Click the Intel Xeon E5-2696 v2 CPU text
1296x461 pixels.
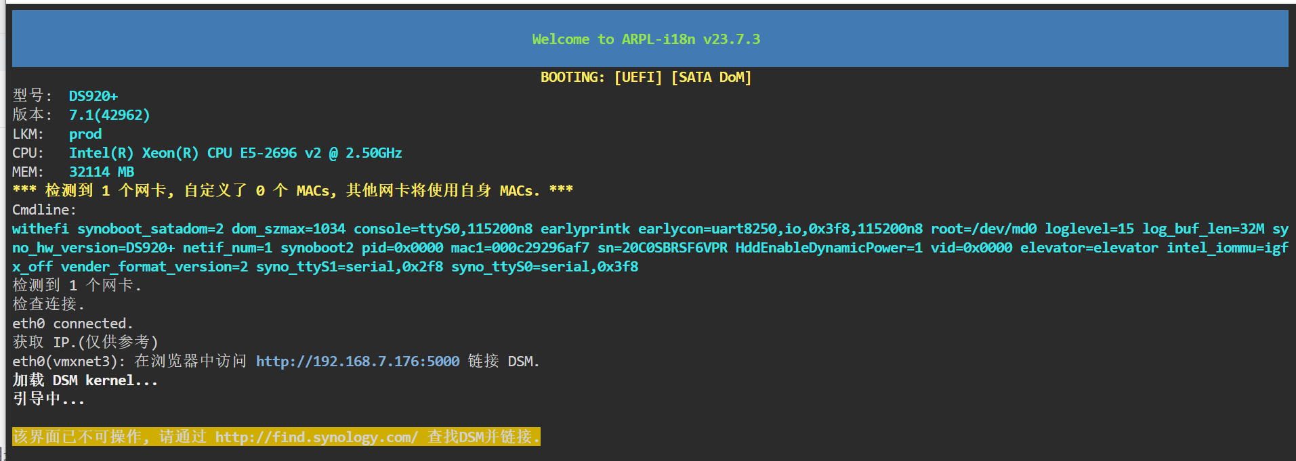235,153
